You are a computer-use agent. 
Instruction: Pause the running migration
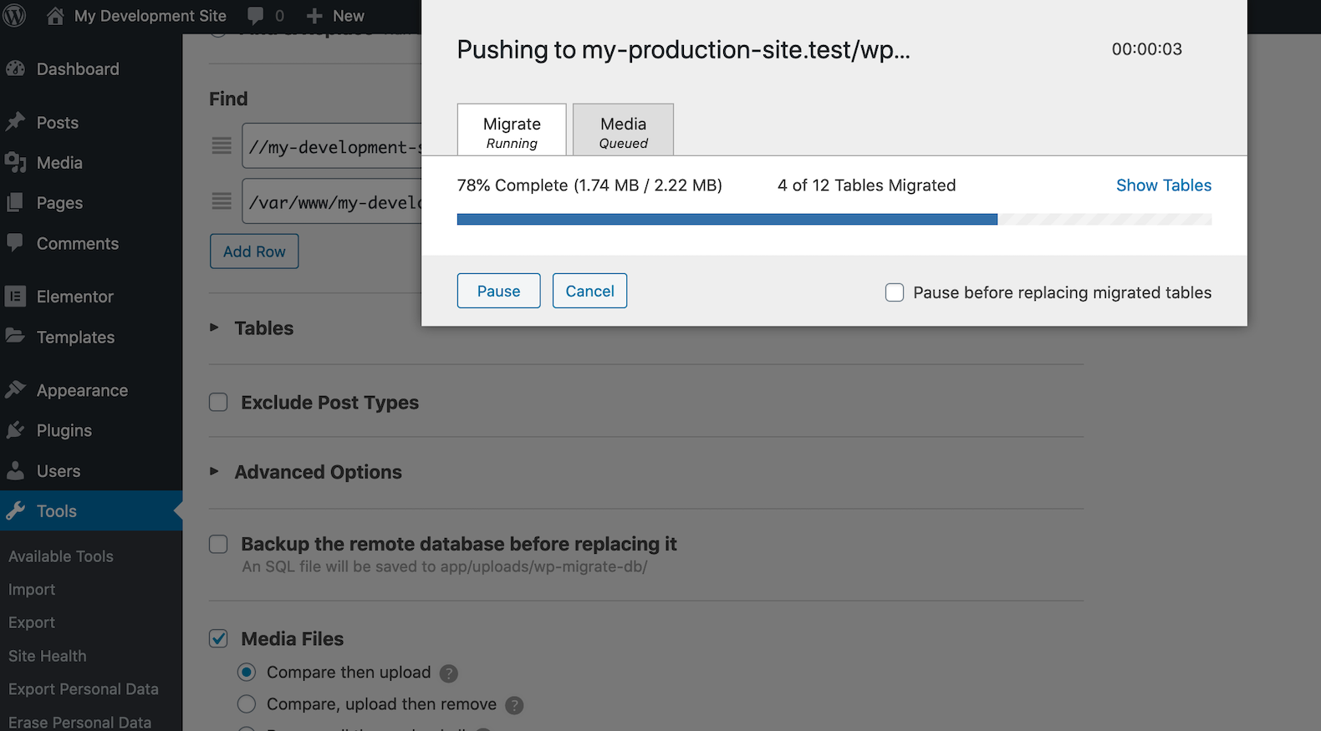click(498, 291)
